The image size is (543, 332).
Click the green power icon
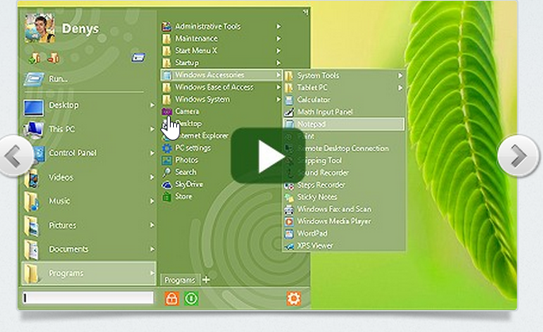click(191, 299)
